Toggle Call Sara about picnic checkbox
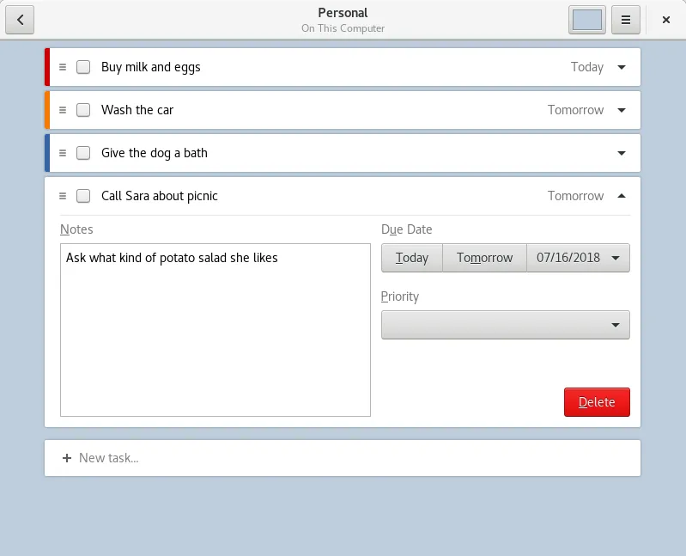The image size is (686, 556). 83,196
